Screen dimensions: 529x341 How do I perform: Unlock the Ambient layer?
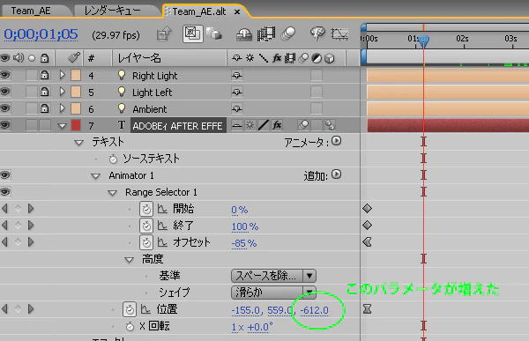point(45,108)
